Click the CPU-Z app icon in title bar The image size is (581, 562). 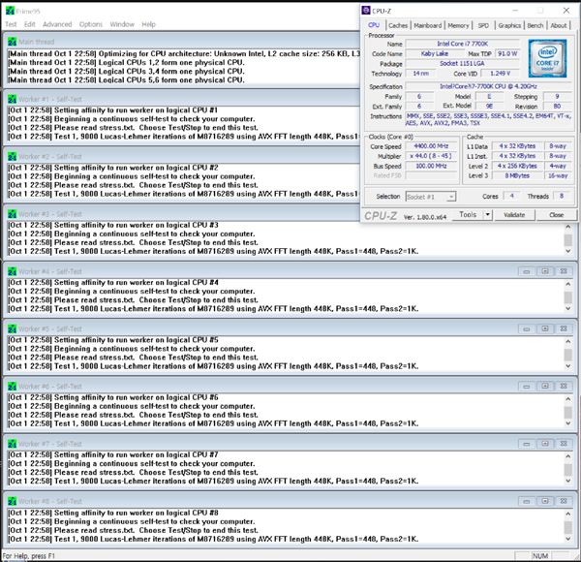(366, 11)
